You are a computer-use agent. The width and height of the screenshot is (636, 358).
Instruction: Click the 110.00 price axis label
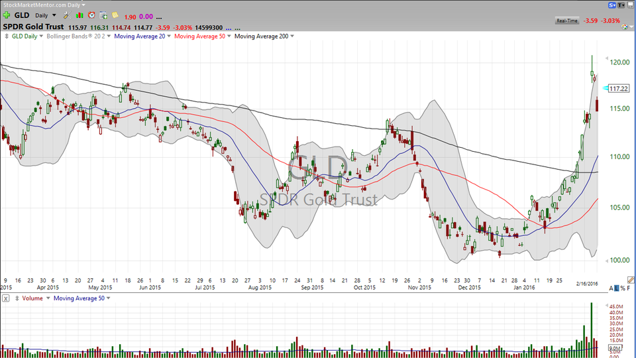[x=620, y=156]
